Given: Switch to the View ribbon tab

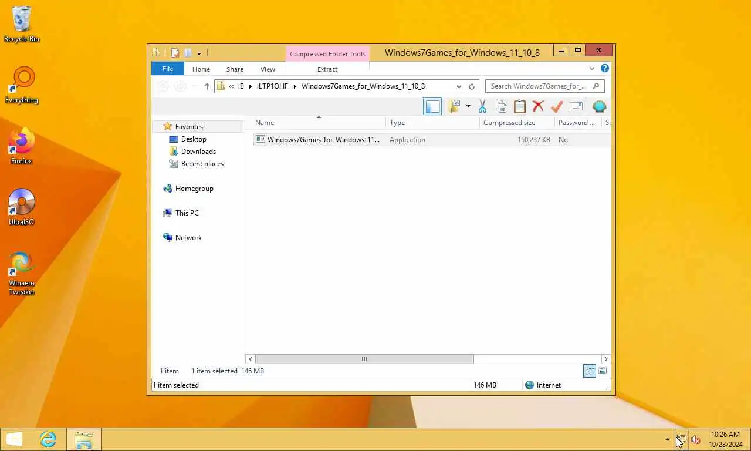Looking at the screenshot, I should (268, 69).
